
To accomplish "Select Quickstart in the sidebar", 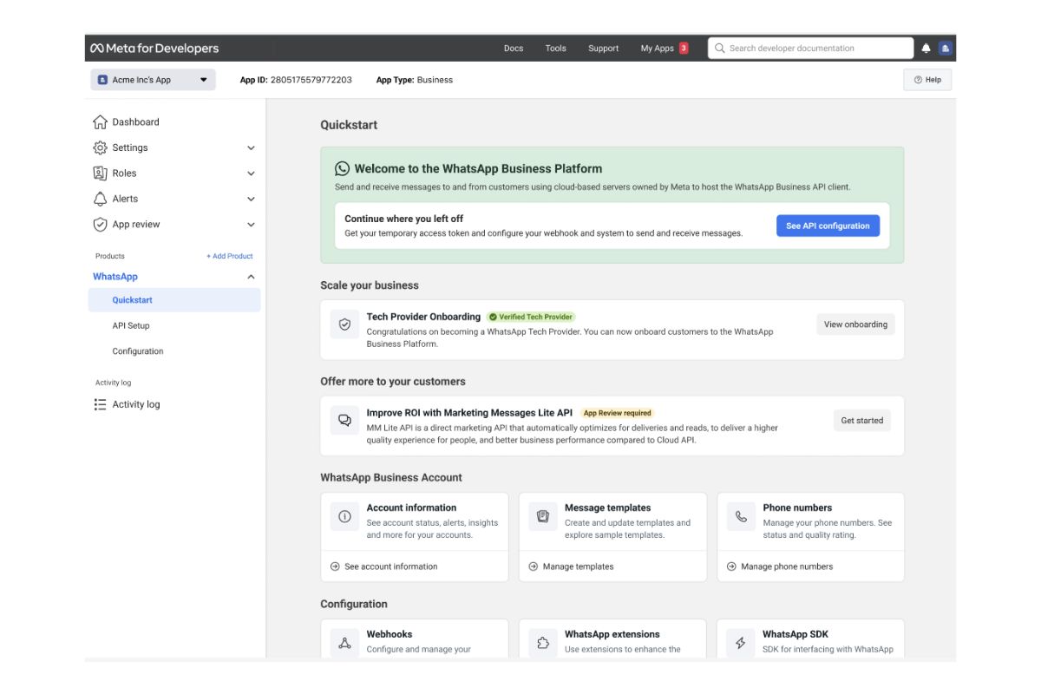I will point(174,300).
